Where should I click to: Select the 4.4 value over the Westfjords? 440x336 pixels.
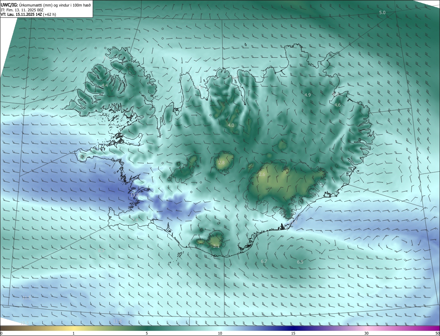[x=105, y=85]
